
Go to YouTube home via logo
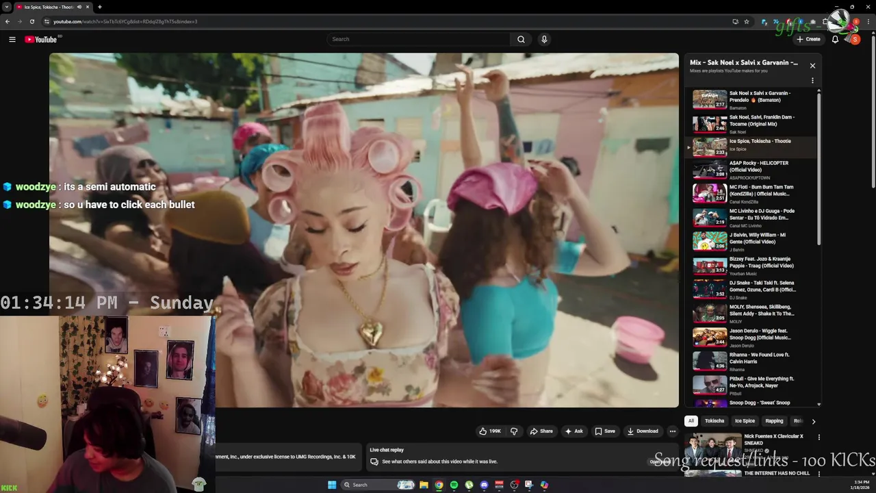point(41,39)
